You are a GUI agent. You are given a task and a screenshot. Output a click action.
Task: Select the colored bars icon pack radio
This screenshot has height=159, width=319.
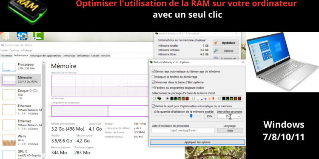tap(194, 98)
